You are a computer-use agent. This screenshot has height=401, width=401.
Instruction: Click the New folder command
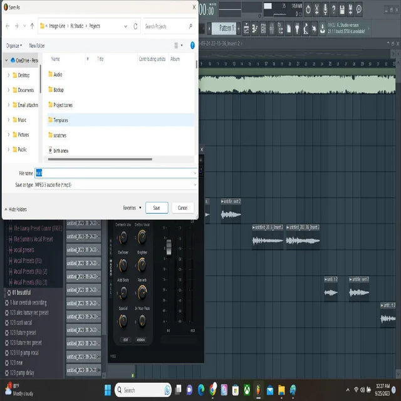click(37, 46)
